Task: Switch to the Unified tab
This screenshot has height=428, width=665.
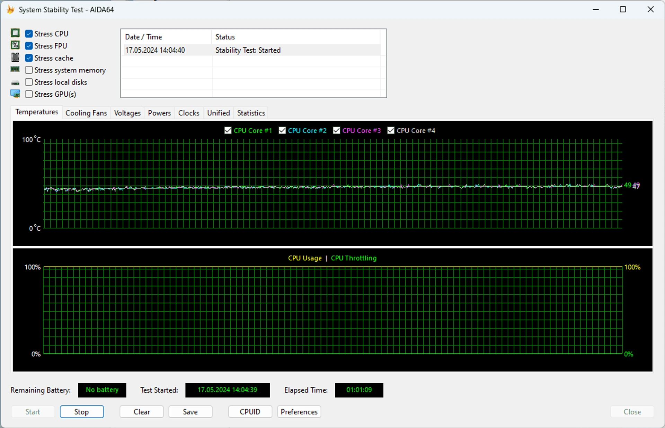Action: (x=219, y=113)
